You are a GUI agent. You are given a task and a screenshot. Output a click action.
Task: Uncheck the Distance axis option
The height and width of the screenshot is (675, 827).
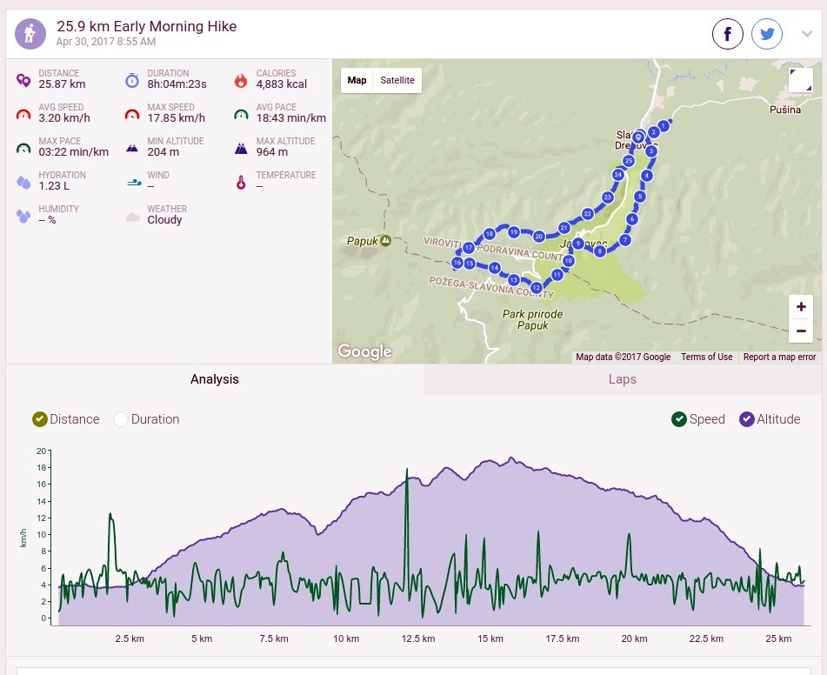[x=39, y=419]
